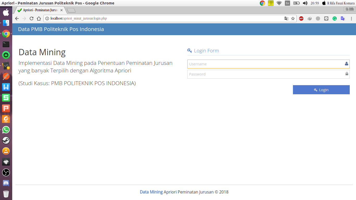The image size is (356, 200).
Task: Open the Google Translate extension icon
Action: pos(343,18)
